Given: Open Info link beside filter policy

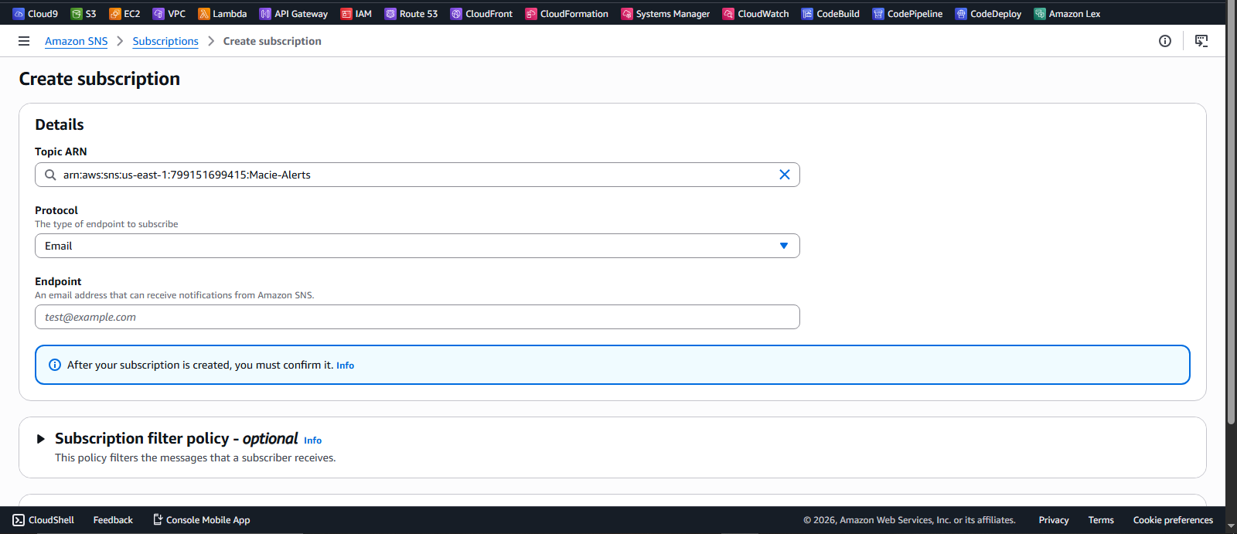Looking at the screenshot, I should (312, 440).
